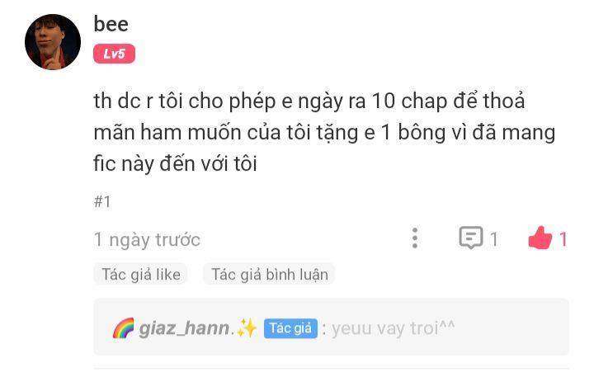The image size is (594, 372).
Task: Open the author reply box
Action: pos(331,327)
